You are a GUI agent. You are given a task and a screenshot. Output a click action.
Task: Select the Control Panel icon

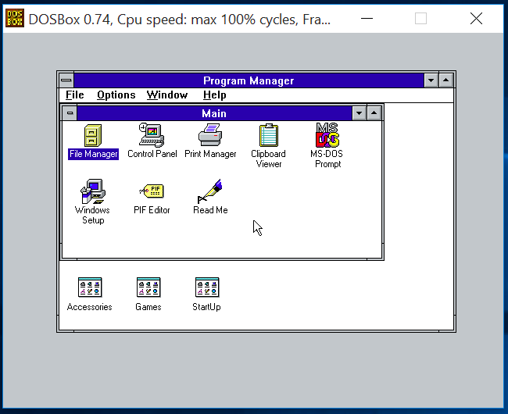[152, 135]
